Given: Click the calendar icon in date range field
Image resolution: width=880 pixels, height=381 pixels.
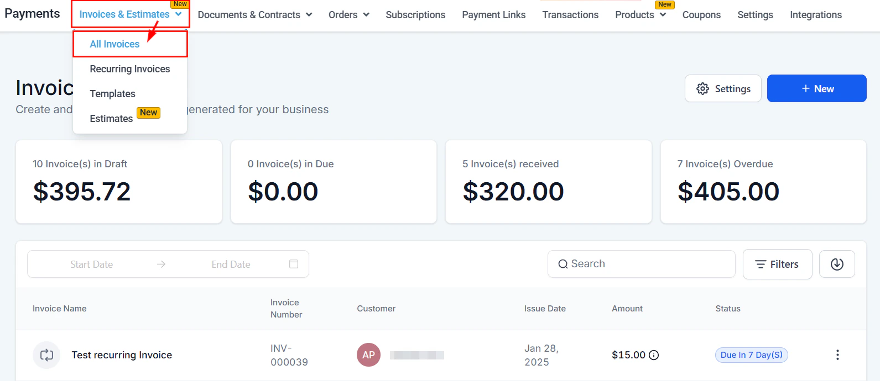Looking at the screenshot, I should point(294,264).
